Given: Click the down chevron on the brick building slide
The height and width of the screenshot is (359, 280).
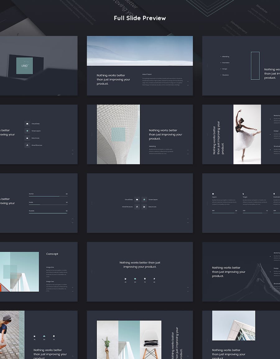Looking at the screenshot, I should 188,154.
